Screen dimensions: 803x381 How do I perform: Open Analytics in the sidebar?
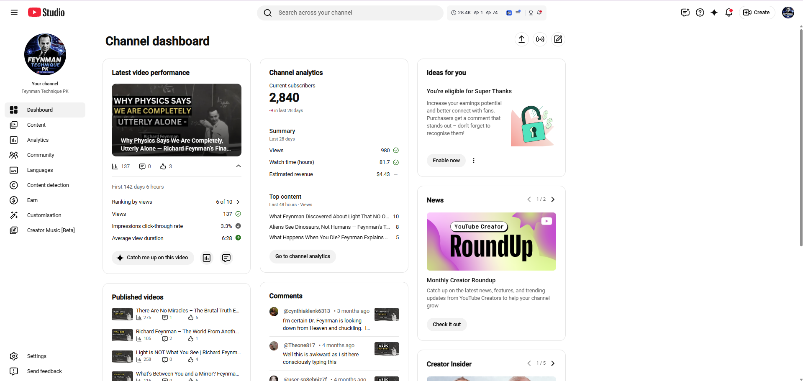tap(45, 140)
